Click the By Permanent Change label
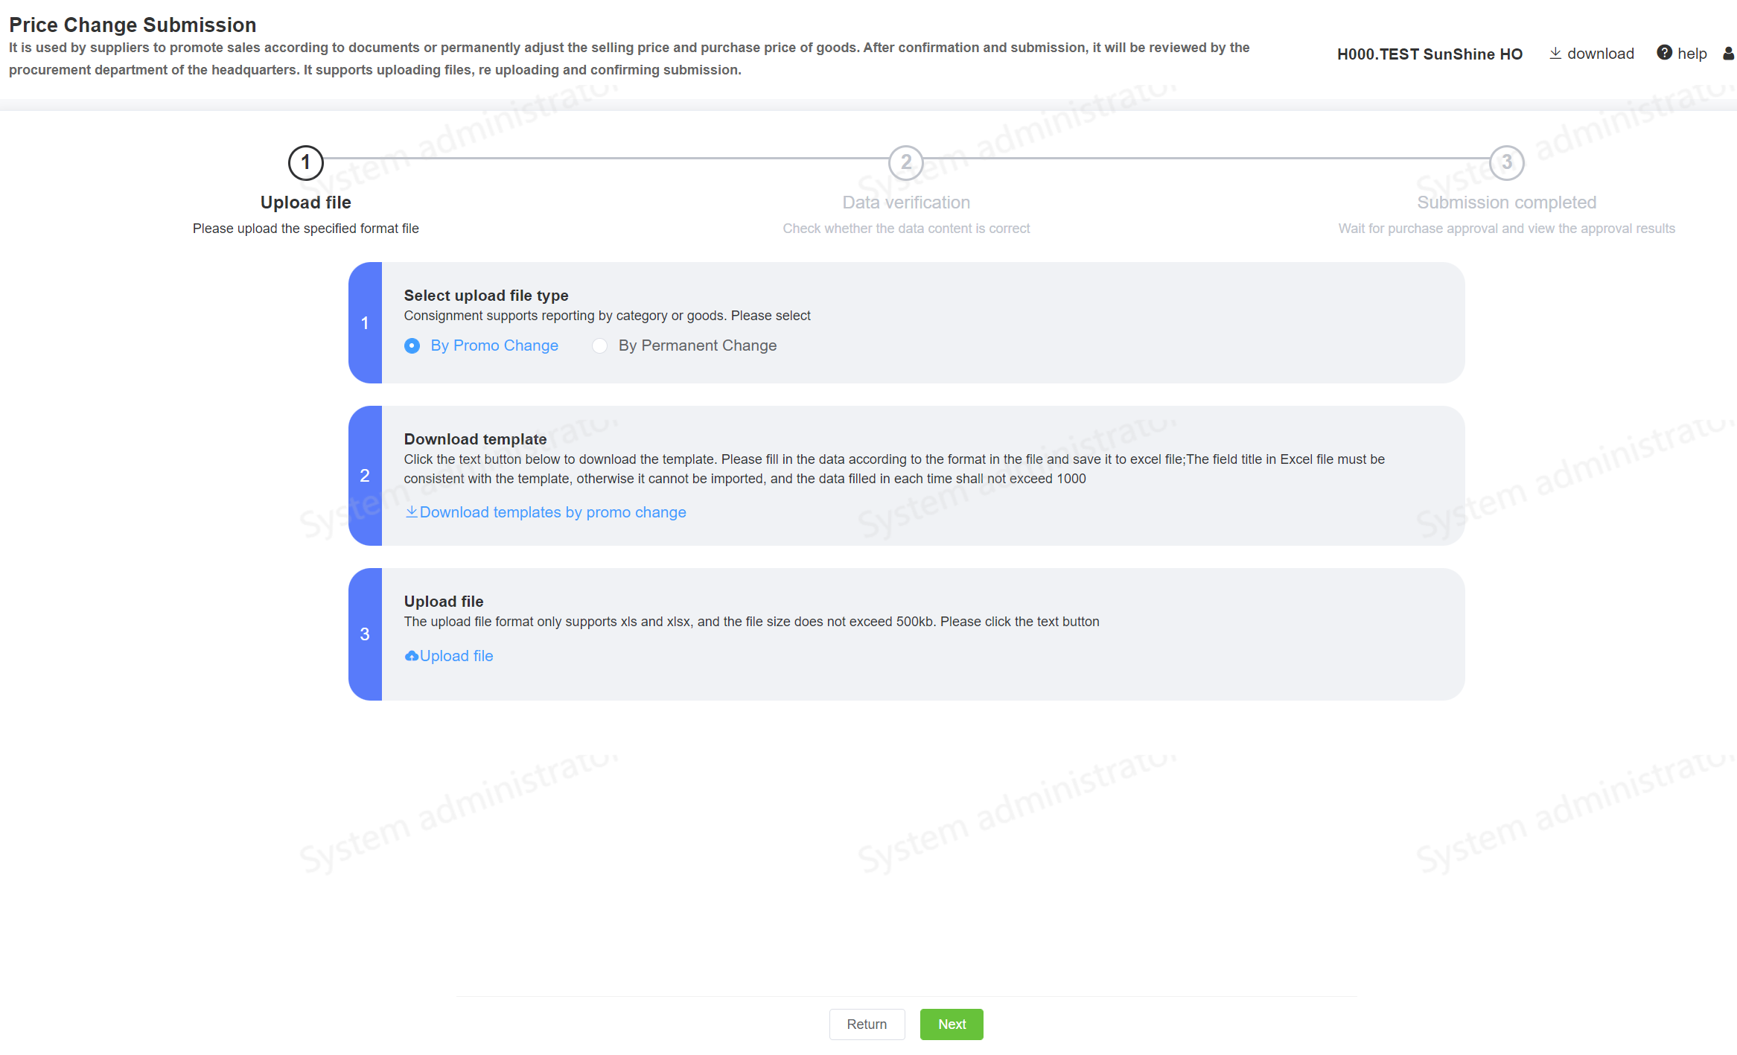The width and height of the screenshot is (1737, 1055). click(x=697, y=345)
